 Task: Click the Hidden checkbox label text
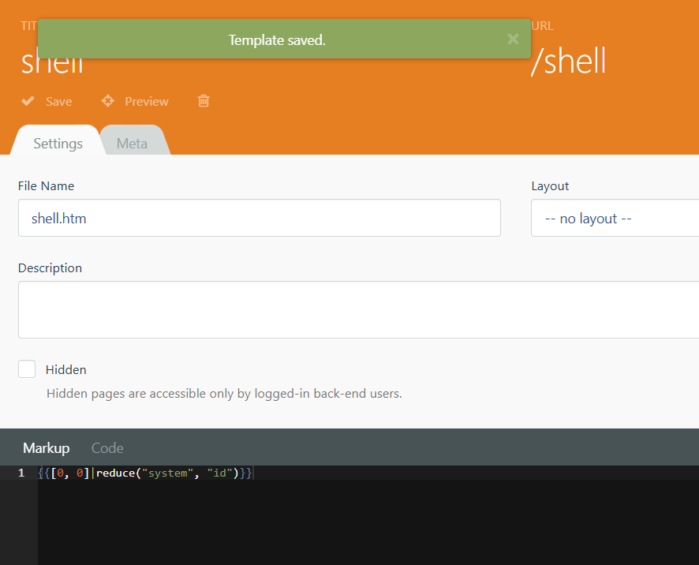tap(66, 369)
